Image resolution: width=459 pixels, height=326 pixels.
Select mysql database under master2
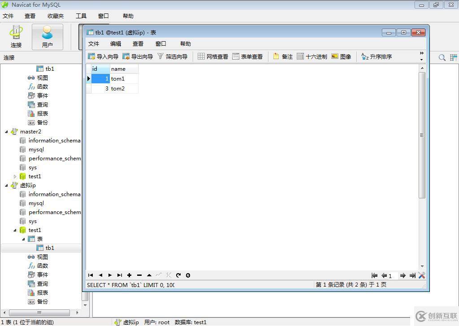[x=32, y=150]
